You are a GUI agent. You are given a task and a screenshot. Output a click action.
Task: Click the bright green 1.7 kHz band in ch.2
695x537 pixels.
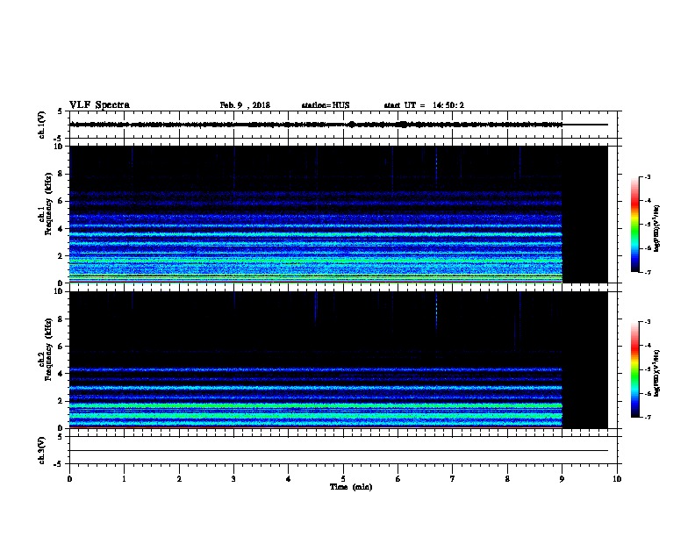316,405
